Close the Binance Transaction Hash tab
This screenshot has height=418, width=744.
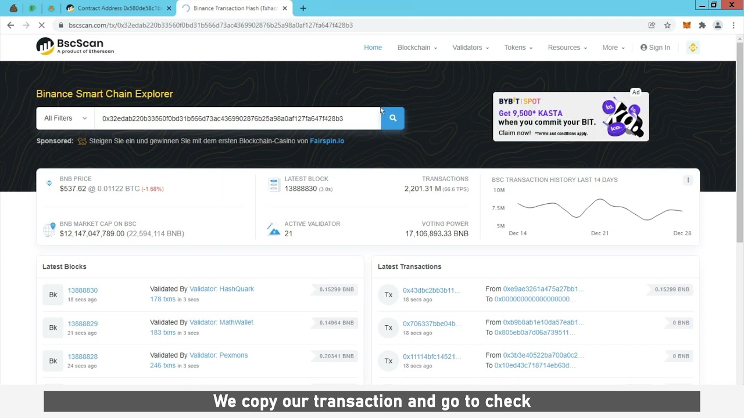tap(285, 8)
